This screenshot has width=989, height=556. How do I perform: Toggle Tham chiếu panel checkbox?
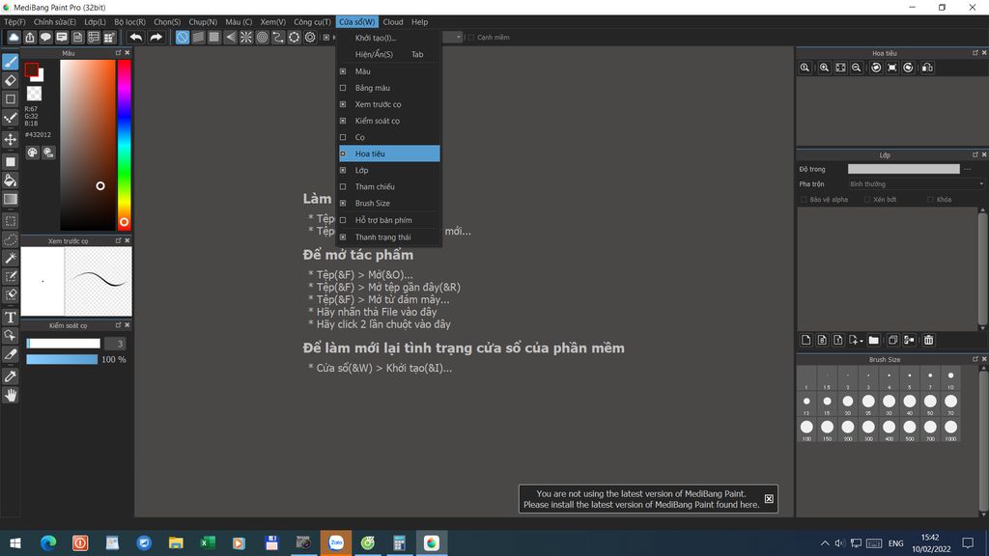[343, 186]
